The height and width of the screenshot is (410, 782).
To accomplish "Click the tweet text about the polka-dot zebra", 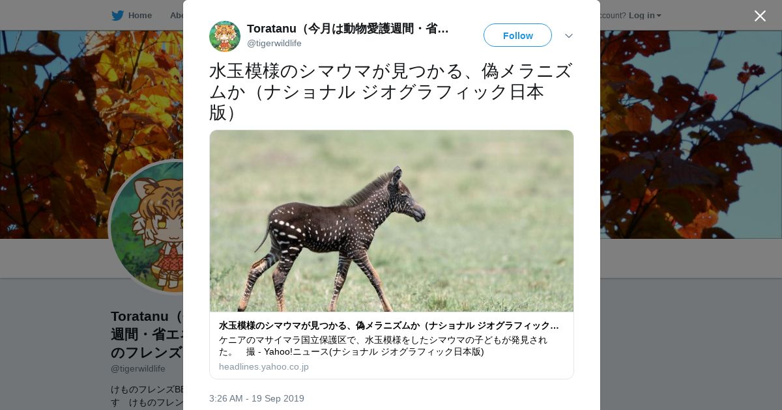I will (x=391, y=92).
